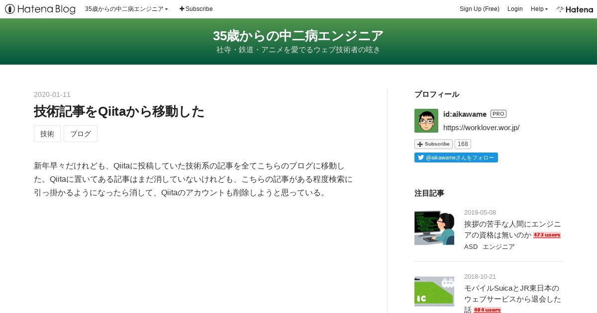Image resolution: width=597 pixels, height=313 pixels.
Task: Select the 2019-05-08 date text
Action: click(480, 213)
